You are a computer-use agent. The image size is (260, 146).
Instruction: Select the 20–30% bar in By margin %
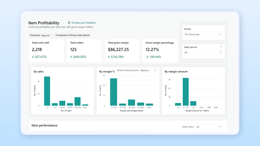coord(131,103)
